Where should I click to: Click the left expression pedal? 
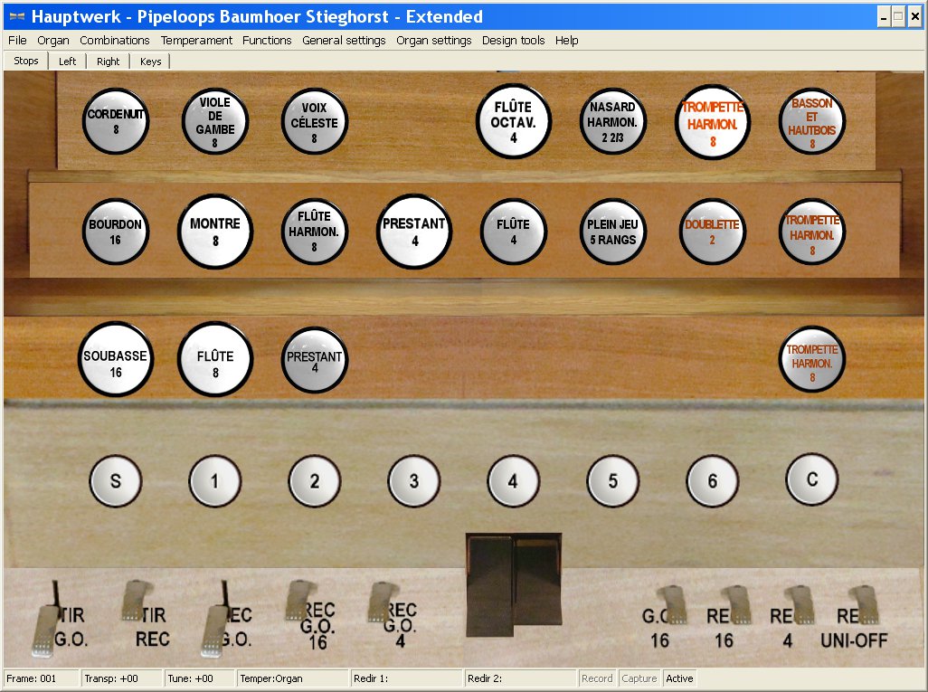coord(489,583)
